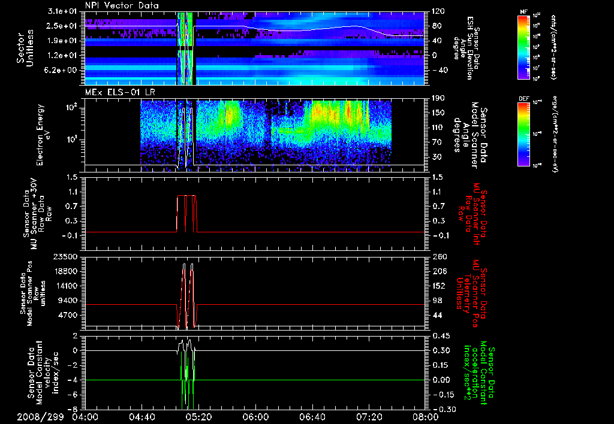Click the NF color scale bar
614x424 pixels.
[x=523, y=47]
